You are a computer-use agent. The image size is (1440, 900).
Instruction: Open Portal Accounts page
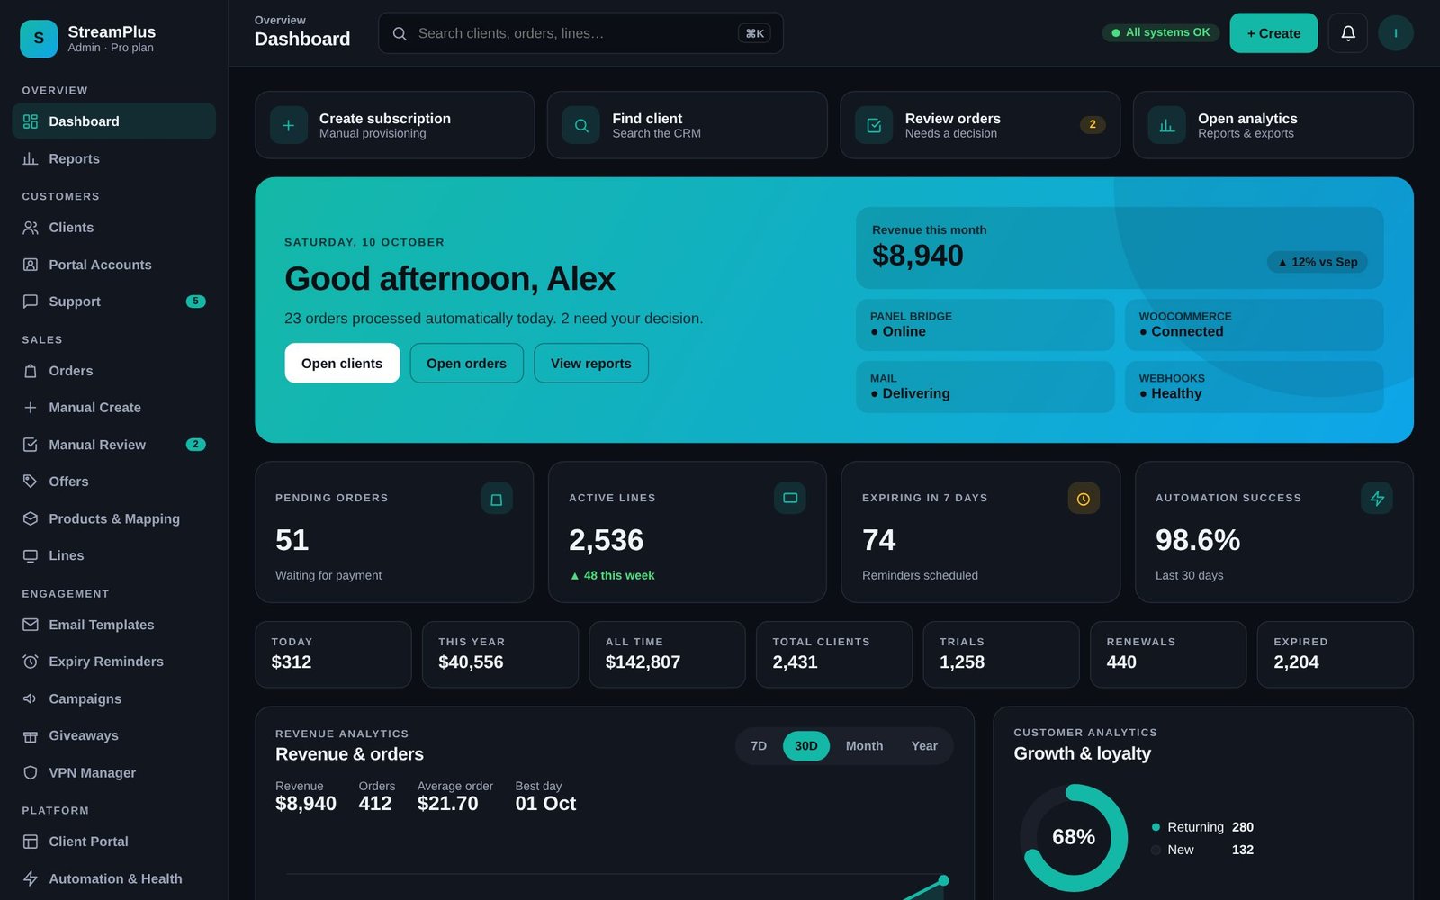(x=114, y=265)
